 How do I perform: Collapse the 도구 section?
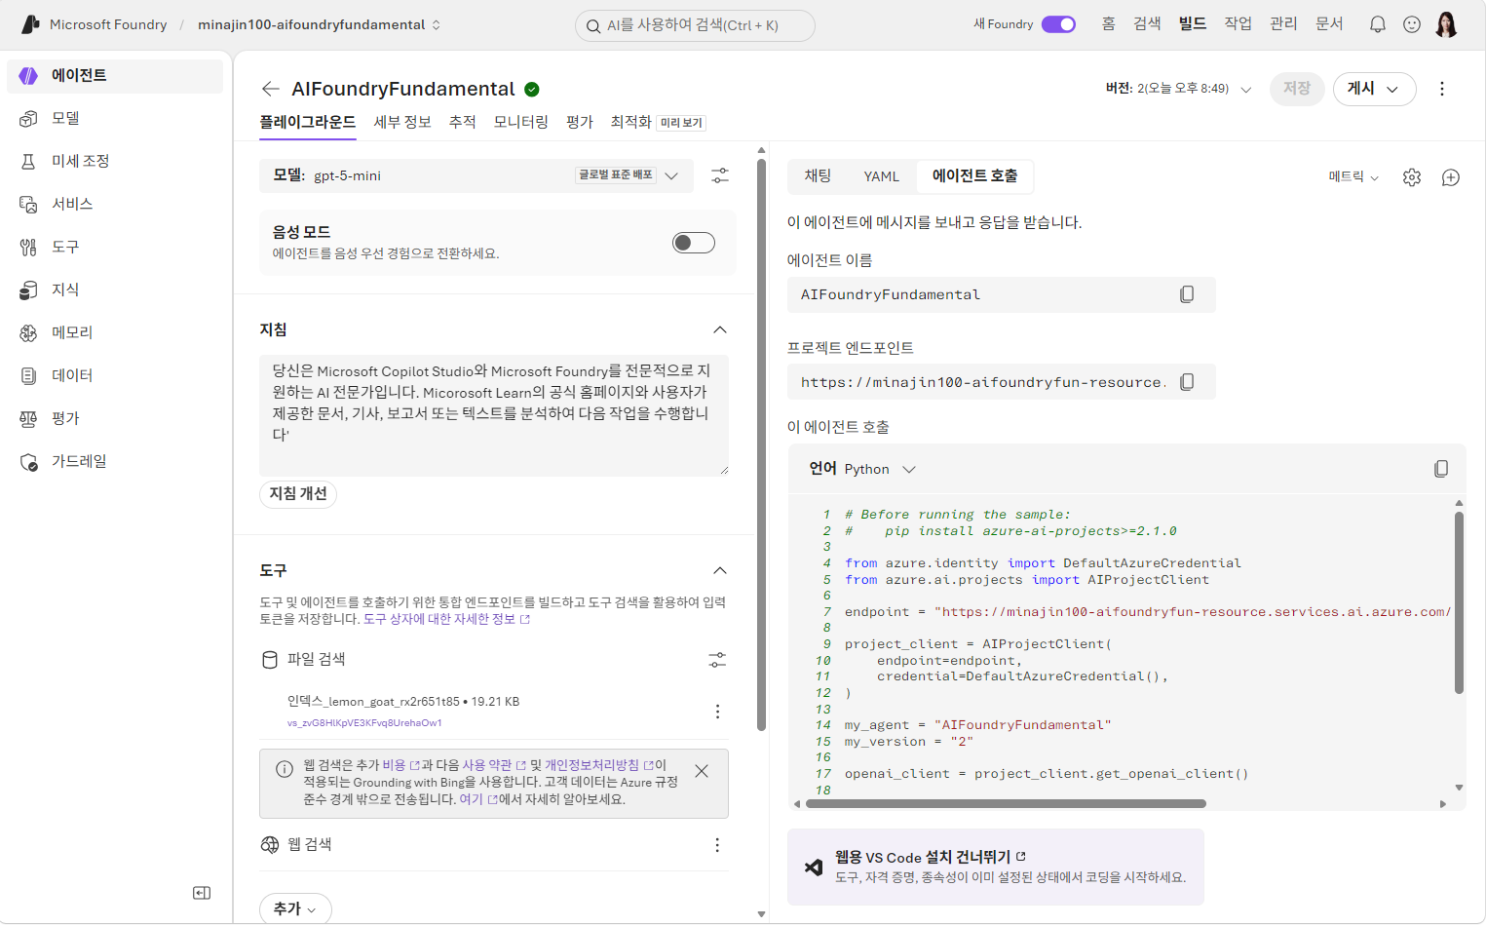(719, 570)
